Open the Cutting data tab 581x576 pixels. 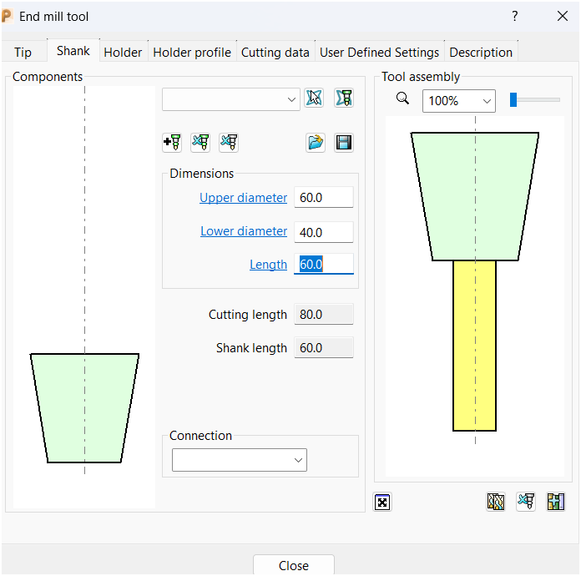point(275,52)
